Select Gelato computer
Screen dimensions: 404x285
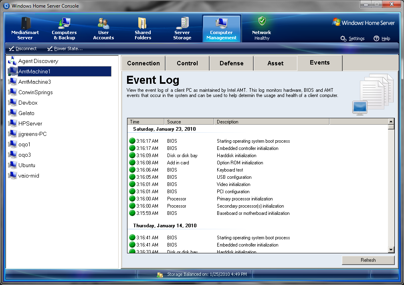click(x=26, y=113)
